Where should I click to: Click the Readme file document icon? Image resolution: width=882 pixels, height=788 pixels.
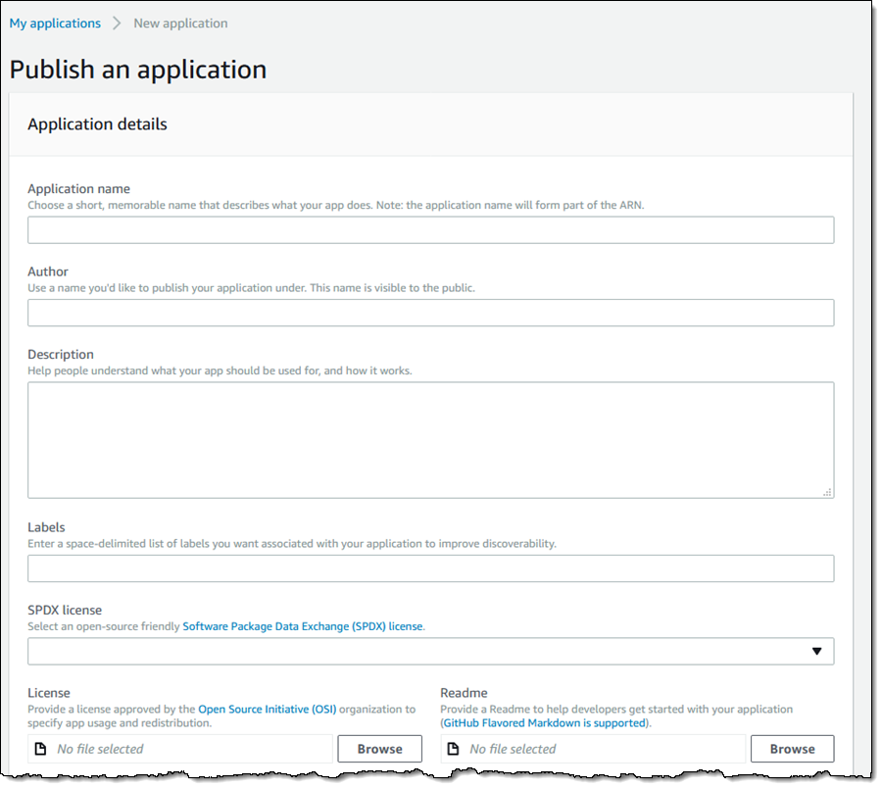point(453,749)
